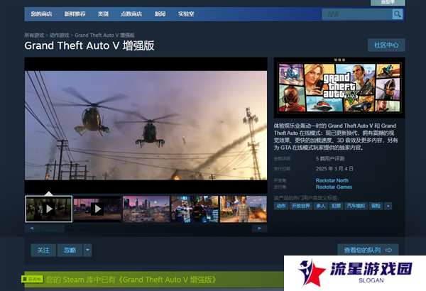
Task: Click the 在库中 badge
Action: pos(33,279)
